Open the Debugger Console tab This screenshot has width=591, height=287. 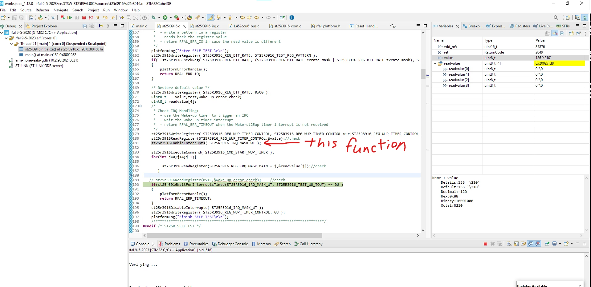click(230, 244)
